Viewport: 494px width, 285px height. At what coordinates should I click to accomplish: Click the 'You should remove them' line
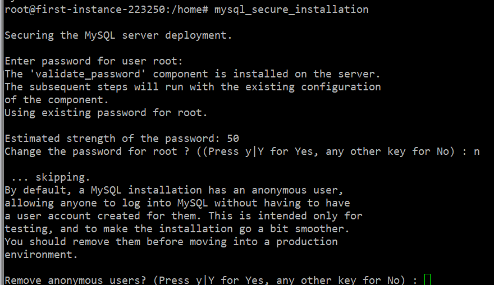pos(171,242)
